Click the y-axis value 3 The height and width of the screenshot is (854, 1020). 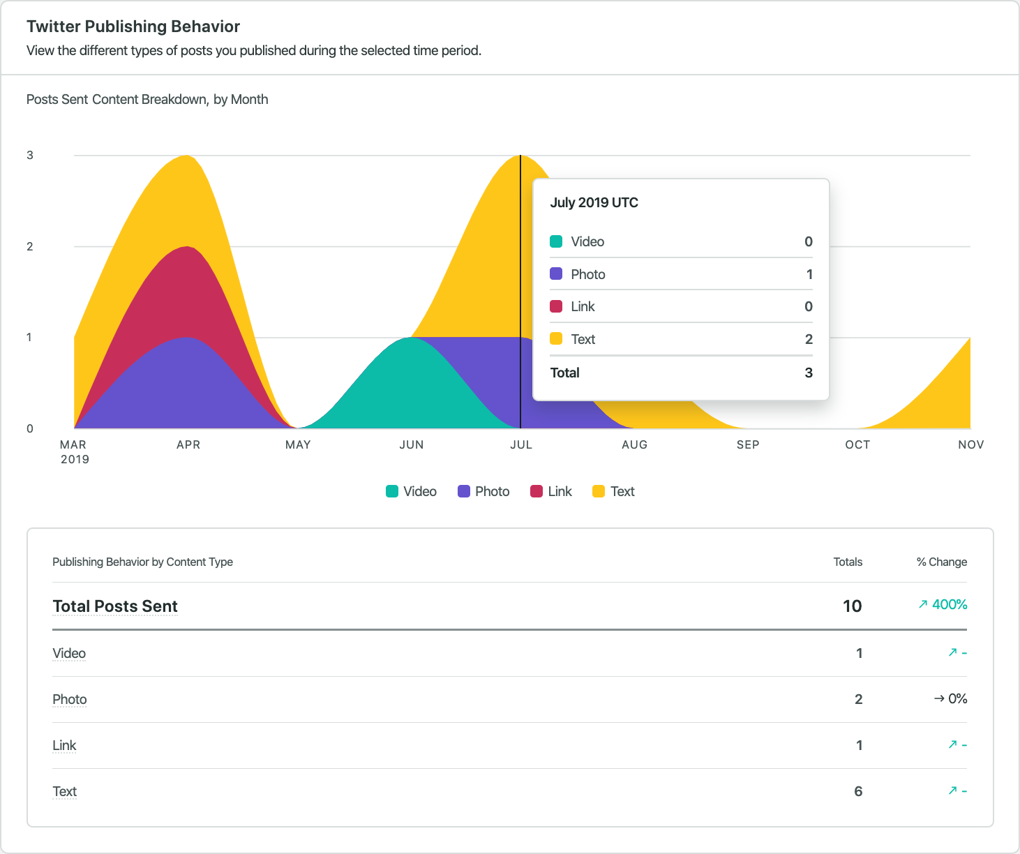(x=30, y=155)
